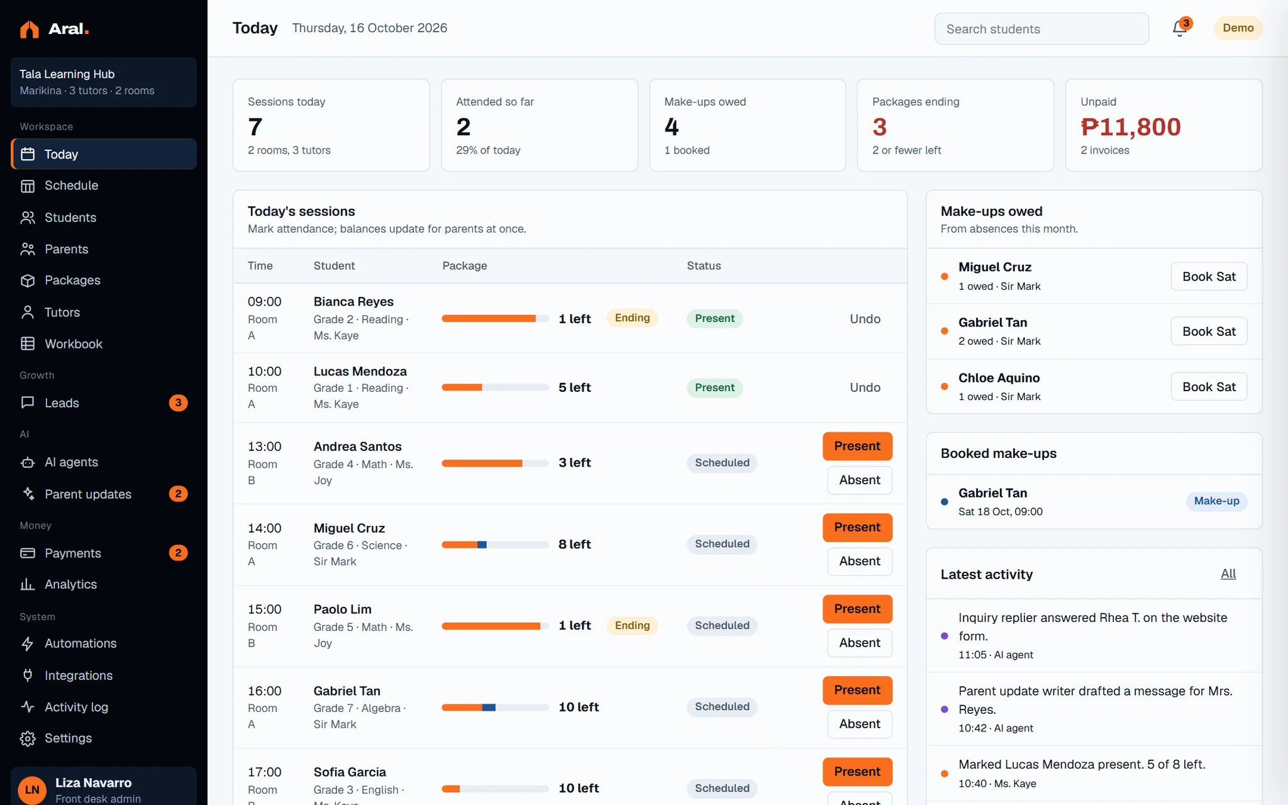This screenshot has height=805, width=1288.
Task: Mark Gabriel Tan 16:00 session Absent
Action: (x=860, y=724)
